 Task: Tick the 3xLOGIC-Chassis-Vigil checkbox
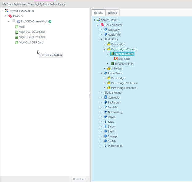click(x=14, y=21)
